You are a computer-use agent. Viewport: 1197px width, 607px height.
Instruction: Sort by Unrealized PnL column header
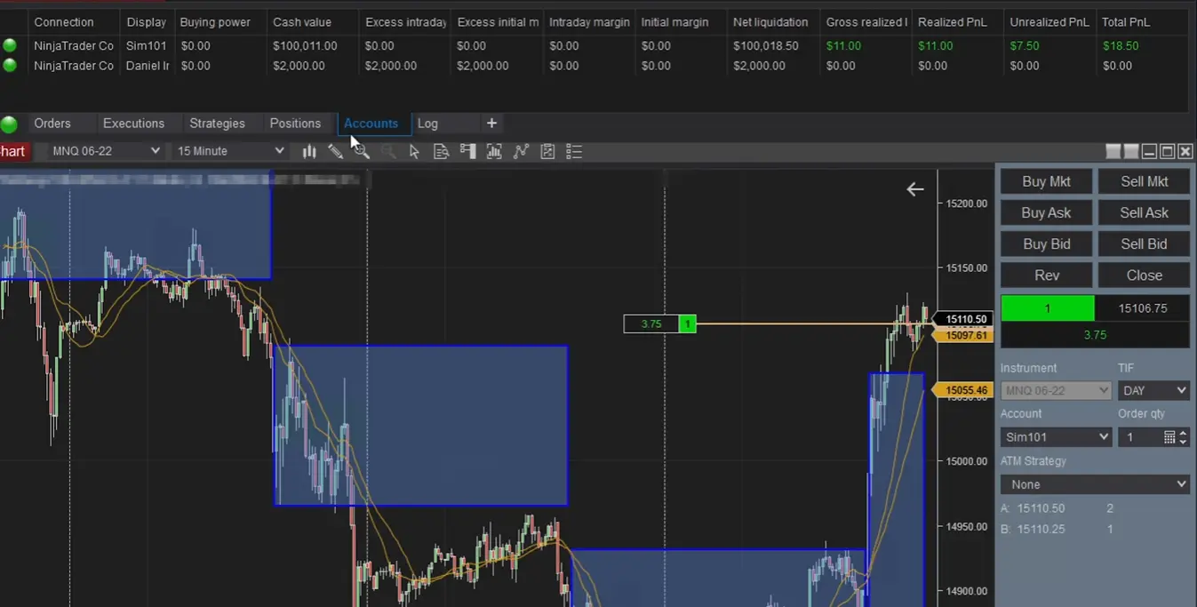tap(1049, 22)
